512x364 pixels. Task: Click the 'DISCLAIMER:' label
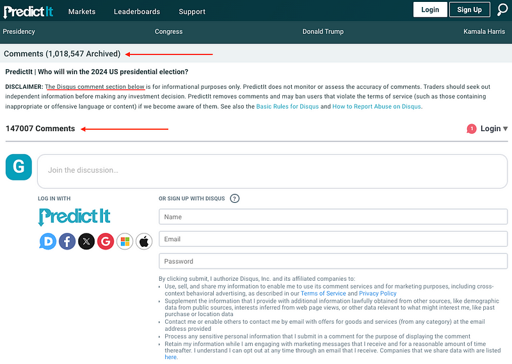tap(24, 87)
